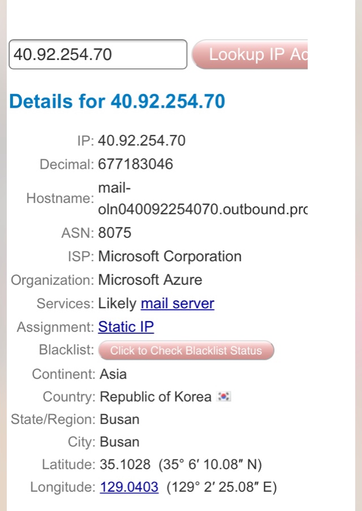Click the longitude degrees text 129° 2′ 25.08″ E
Image resolution: width=362 pixels, height=511 pixels.
pyautogui.click(x=222, y=488)
